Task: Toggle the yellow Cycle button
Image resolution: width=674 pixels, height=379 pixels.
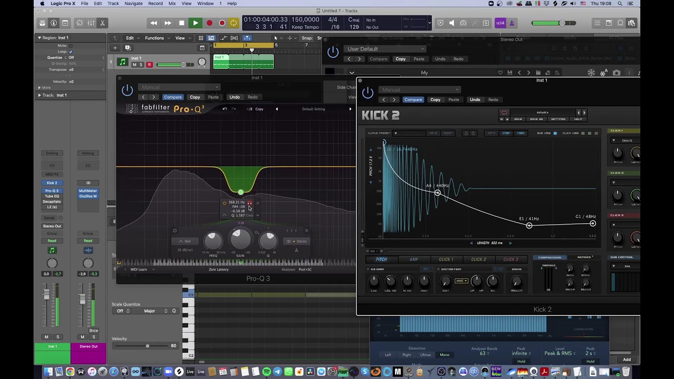Action: pos(233,23)
